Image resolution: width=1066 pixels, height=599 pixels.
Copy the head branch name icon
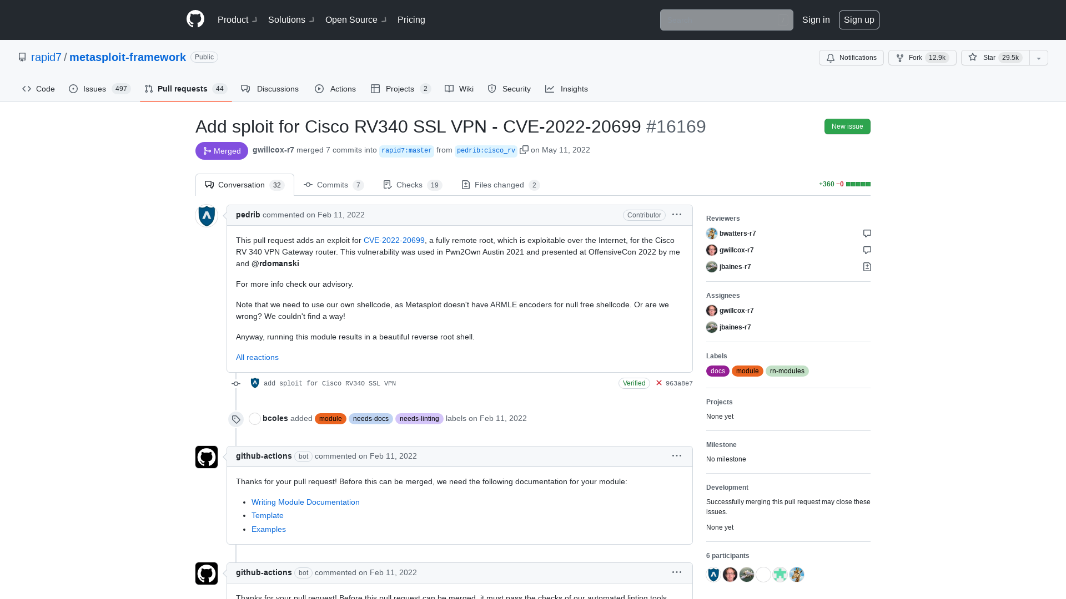524,150
